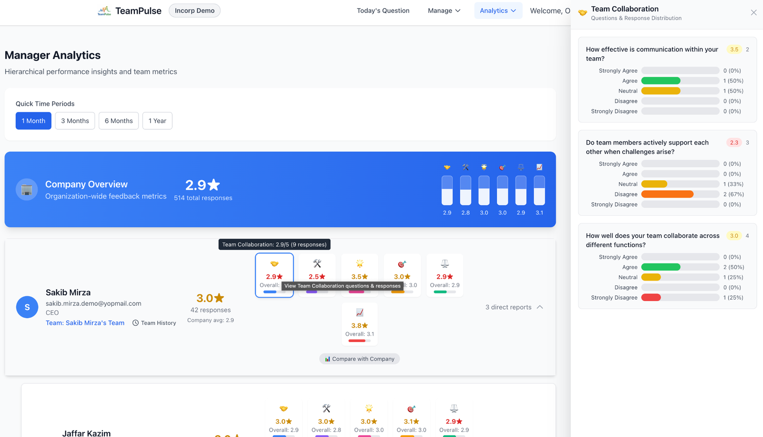Screen dimensions: 763x437
Task: Click the 42 responses text
Action: [210, 310]
